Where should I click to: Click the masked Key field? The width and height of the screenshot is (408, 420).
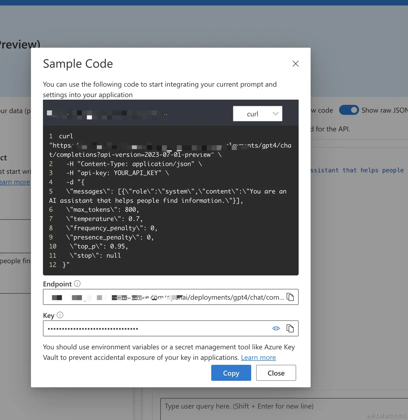[171, 328]
